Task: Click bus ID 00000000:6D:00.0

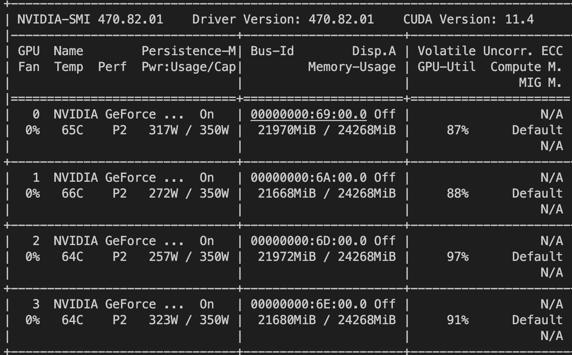Action: click(x=308, y=241)
